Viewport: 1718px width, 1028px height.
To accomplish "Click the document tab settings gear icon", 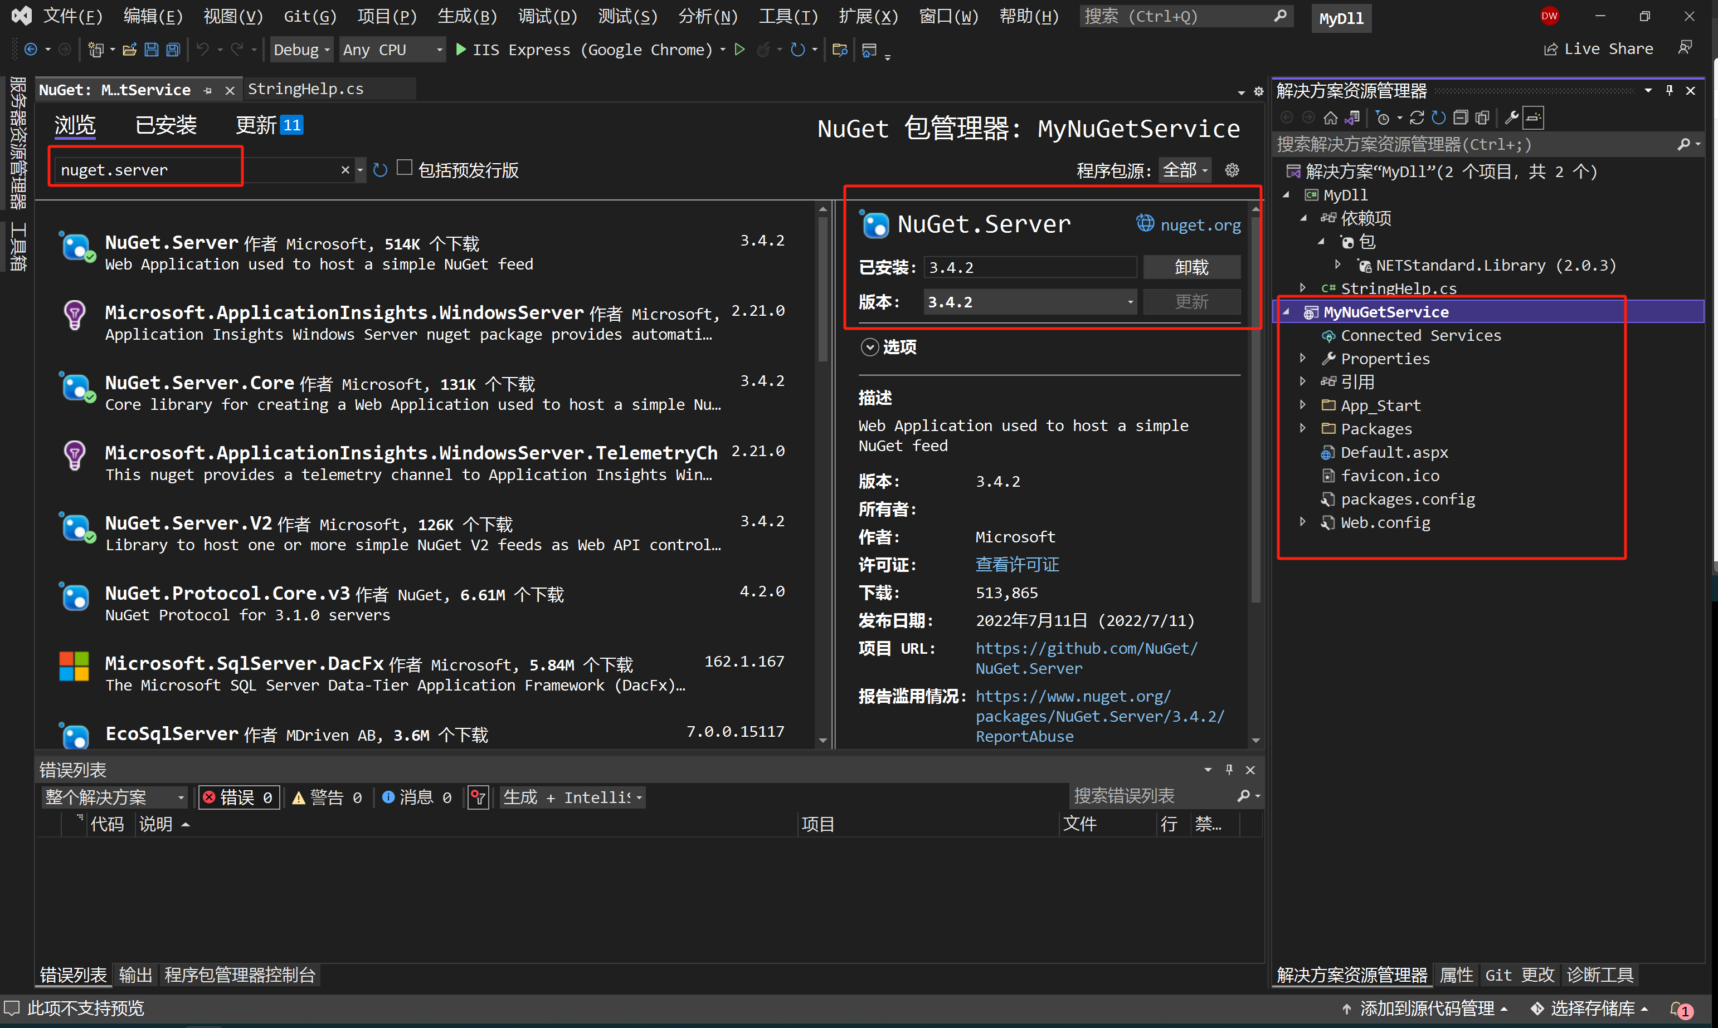I will click(1258, 91).
